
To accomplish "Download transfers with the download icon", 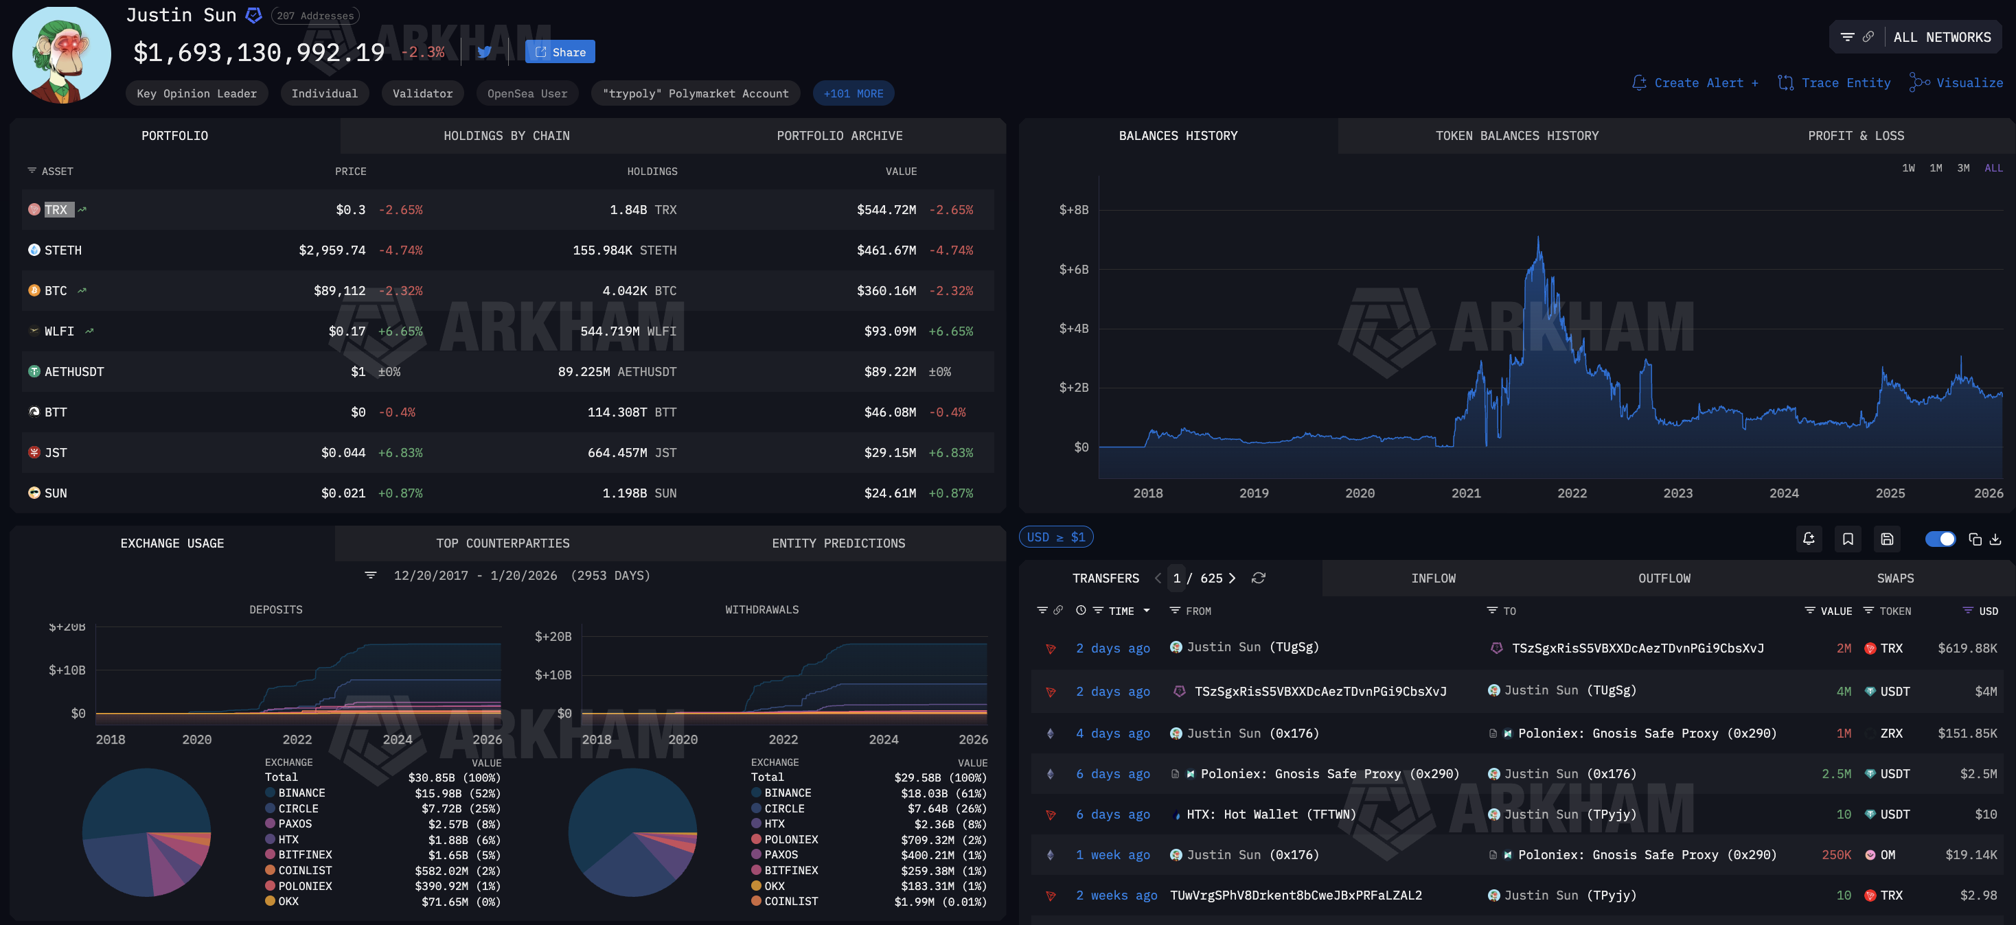I will 1995,539.
